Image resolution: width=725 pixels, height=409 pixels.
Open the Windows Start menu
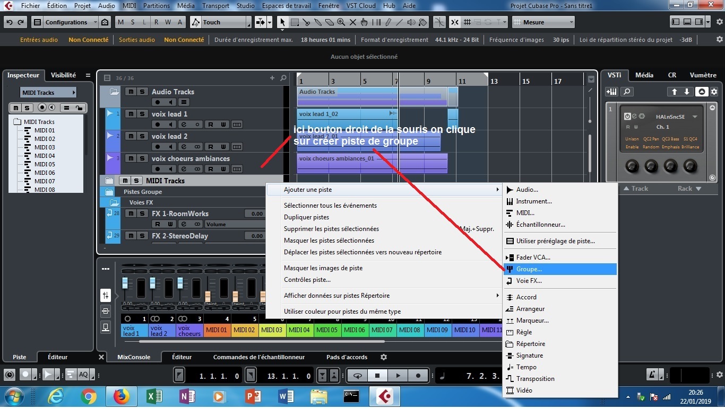coord(13,396)
